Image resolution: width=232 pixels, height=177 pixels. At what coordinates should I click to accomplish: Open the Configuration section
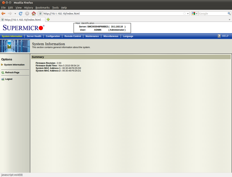(x=53, y=36)
